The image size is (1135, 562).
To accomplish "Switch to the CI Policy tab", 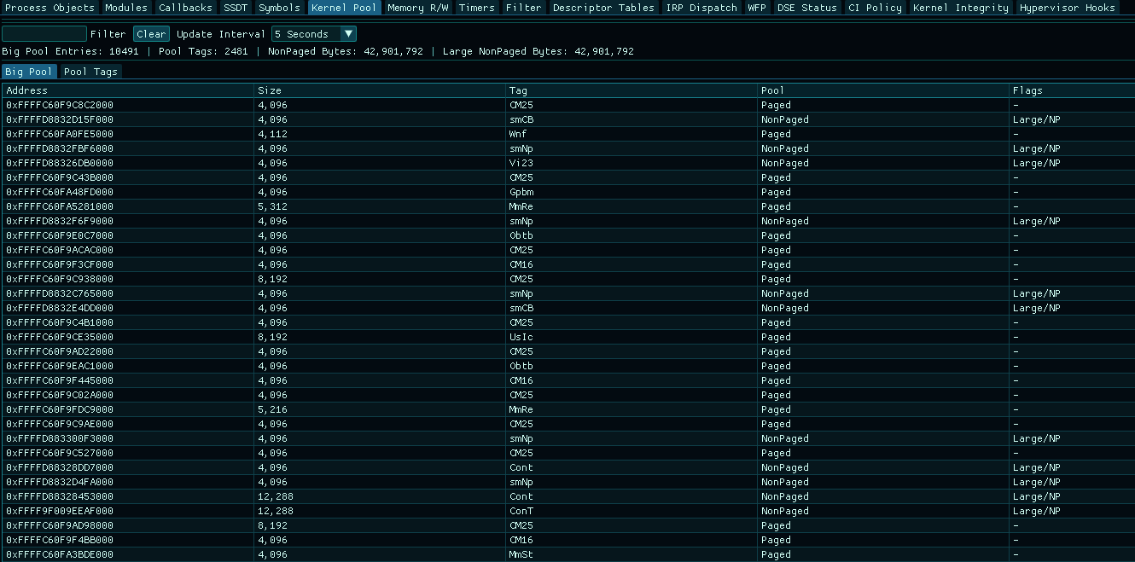I will pos(875,8).
